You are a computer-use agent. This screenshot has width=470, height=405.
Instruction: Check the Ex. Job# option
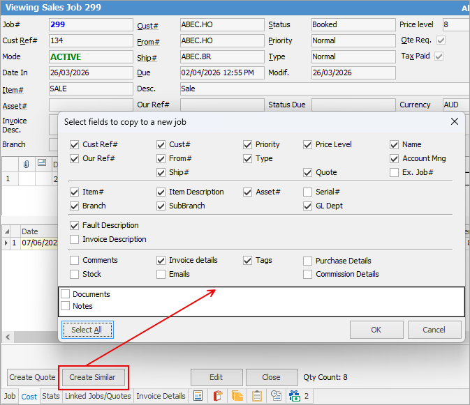coord(395,172)
